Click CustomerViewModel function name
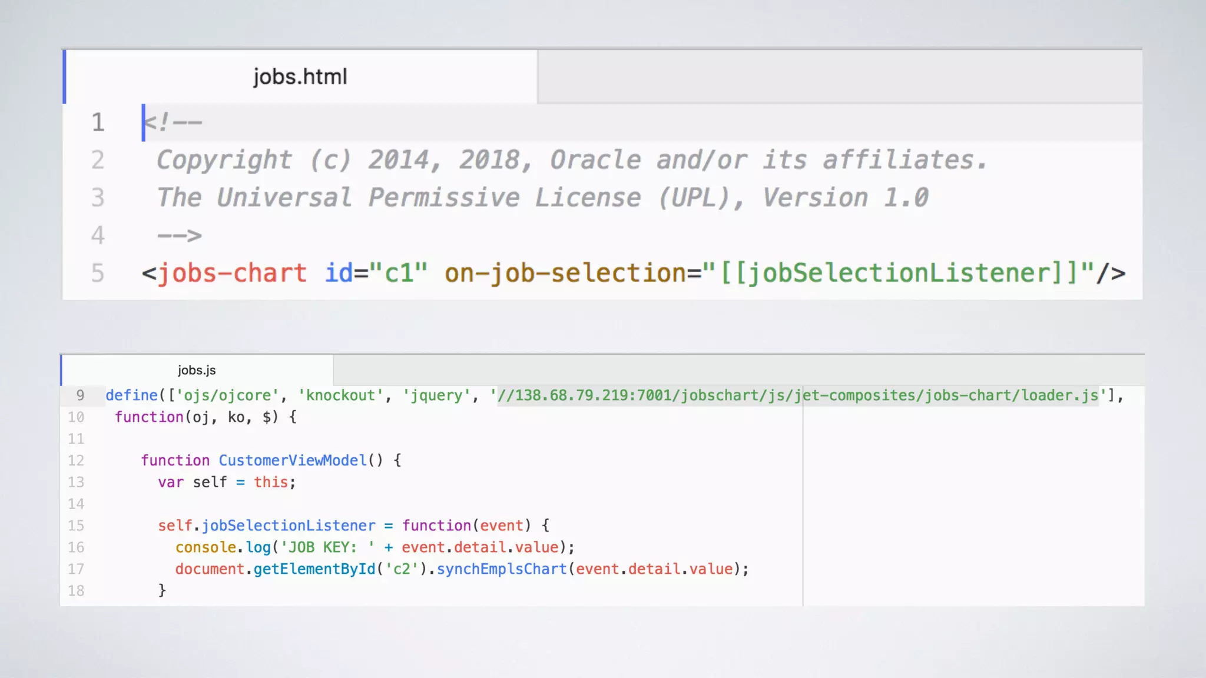The height and width of the screenshot is (678, 1206). click(x=293, y=460)
